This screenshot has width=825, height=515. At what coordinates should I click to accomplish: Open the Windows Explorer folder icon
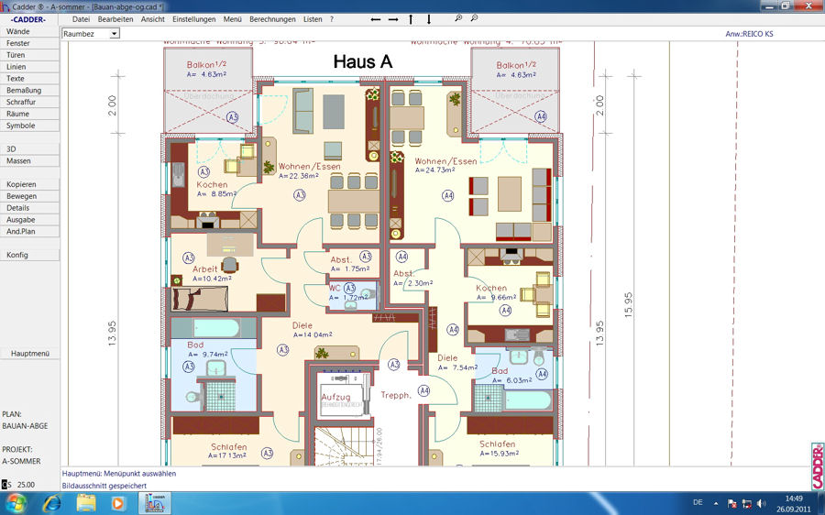tap(86, 503)
